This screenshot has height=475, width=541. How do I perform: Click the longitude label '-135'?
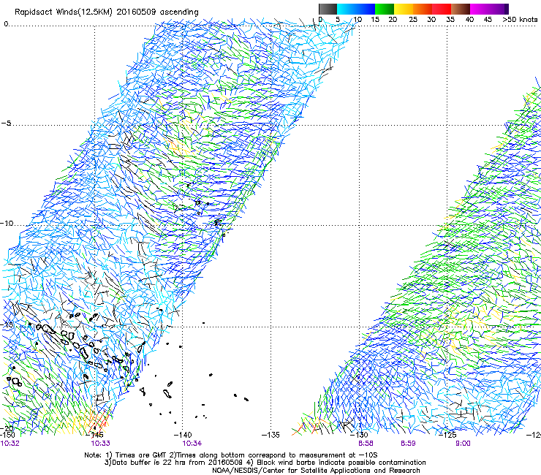coord(270,435)
